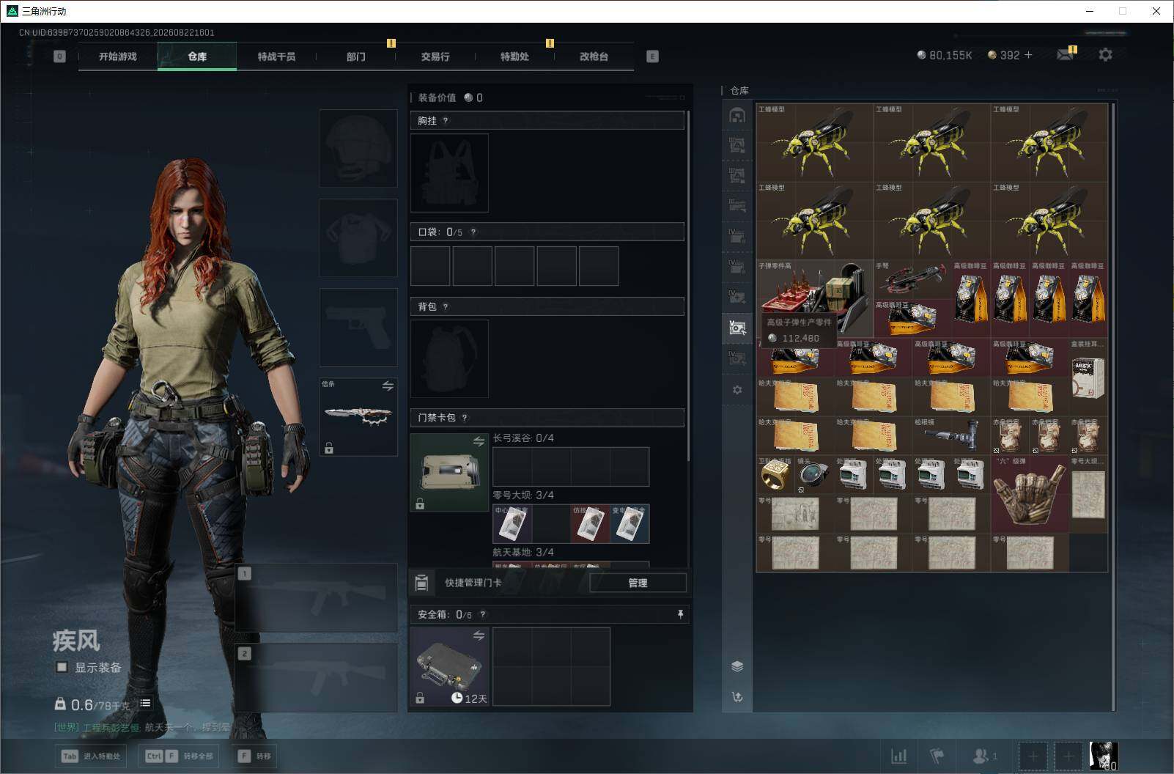Click swap arrows on the keycard case
This screenshot has width=1174, height=774.
point(479,441)
